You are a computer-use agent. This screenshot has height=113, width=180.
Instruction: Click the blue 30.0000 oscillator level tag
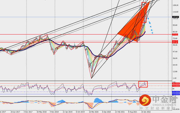click(176, 92)
